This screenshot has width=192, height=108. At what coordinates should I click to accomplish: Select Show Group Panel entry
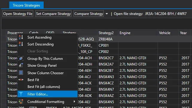(48, 66)
